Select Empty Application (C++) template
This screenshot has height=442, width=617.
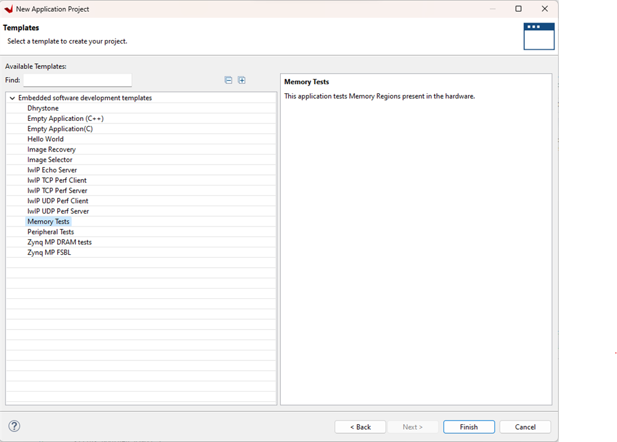(x=65, y=118)
